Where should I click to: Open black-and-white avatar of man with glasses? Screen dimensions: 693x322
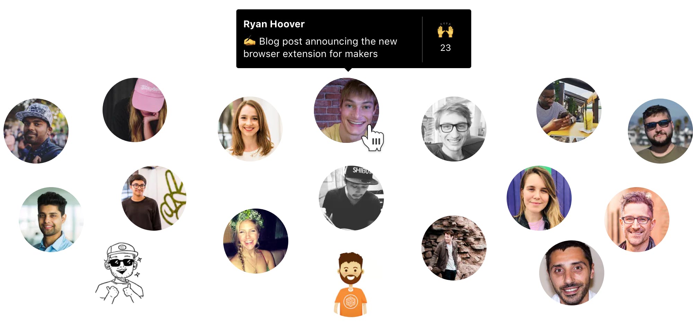click(x=454, y=129)
